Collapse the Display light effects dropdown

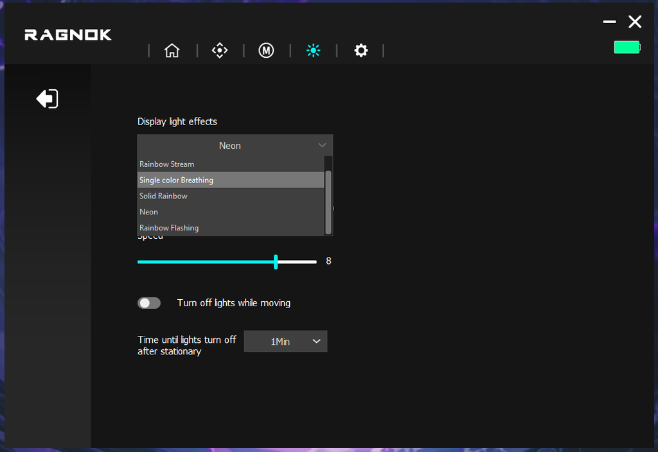coord(235,146)
